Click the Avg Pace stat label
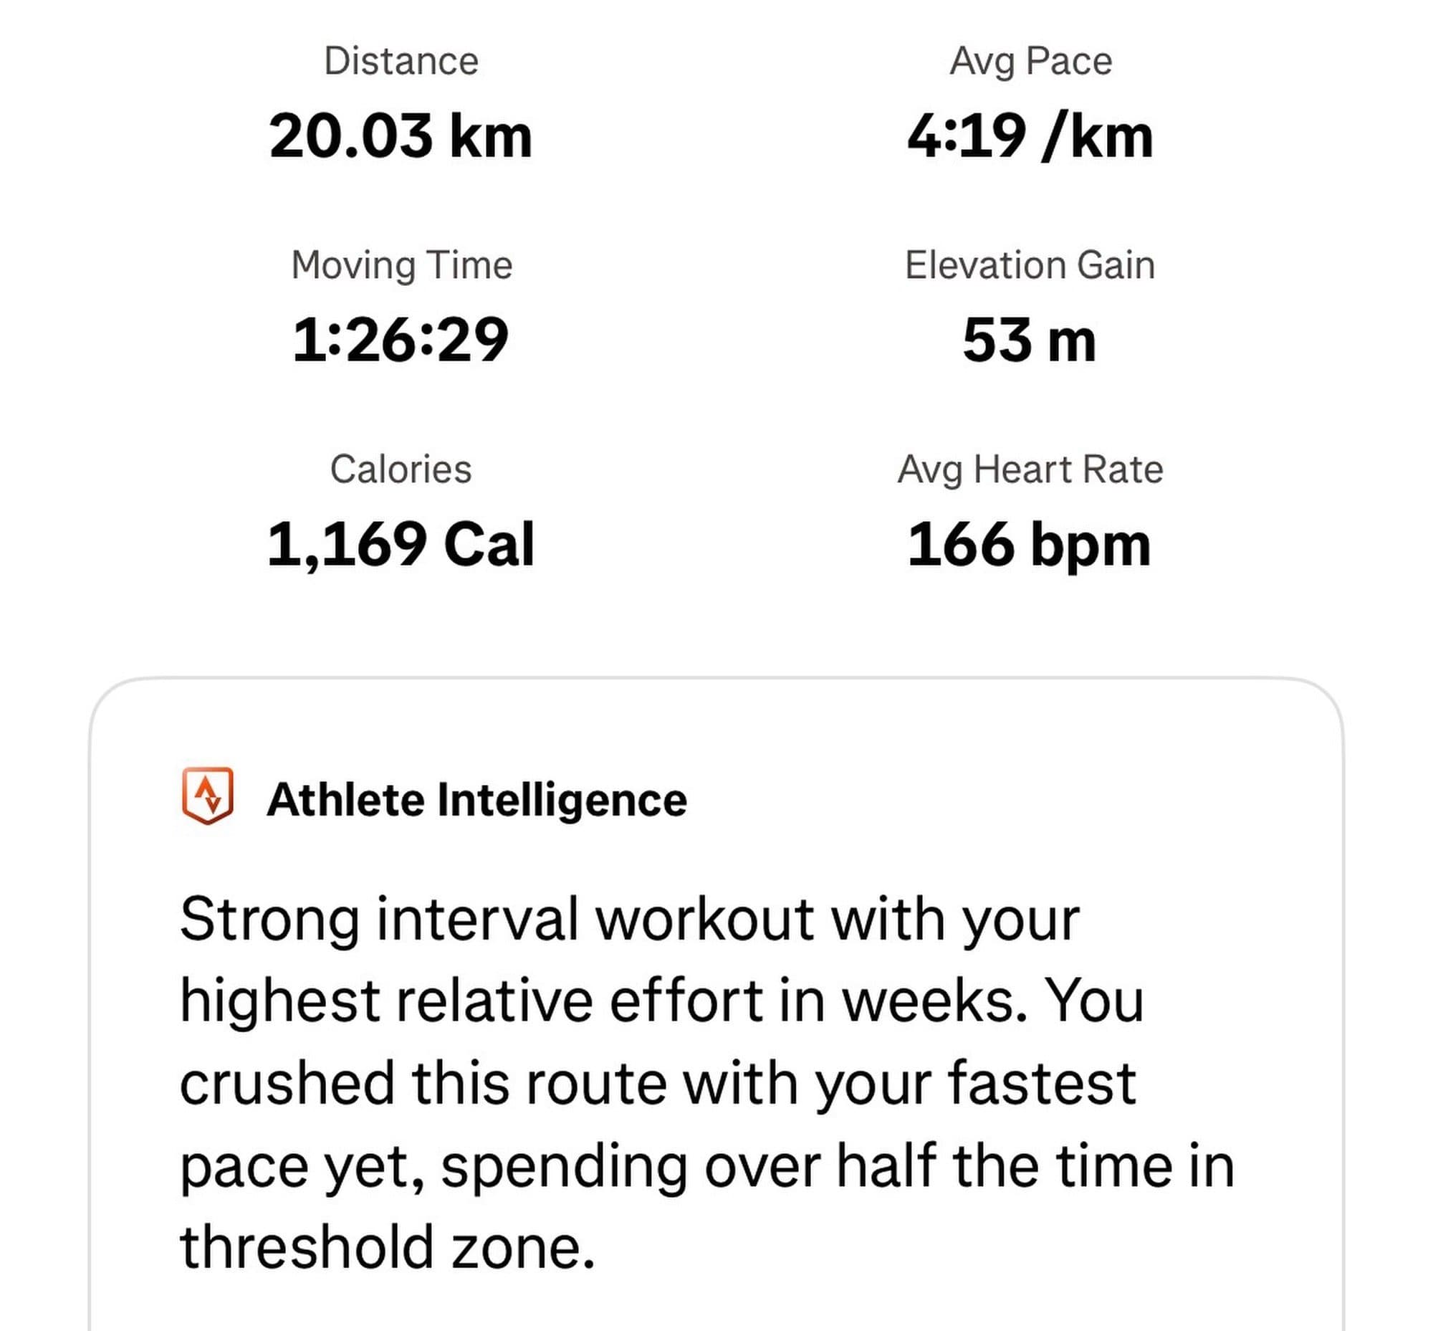Screen dimensions: 1433x1331 point(1030,61)
